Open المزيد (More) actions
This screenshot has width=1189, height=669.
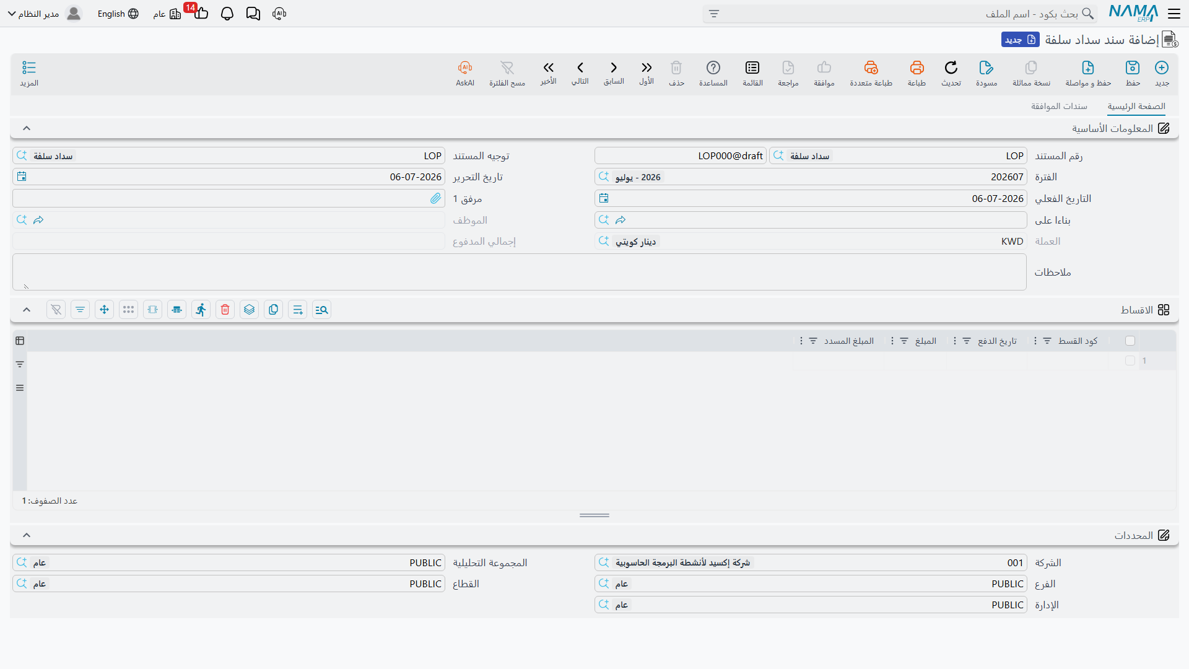click(29, 73)
